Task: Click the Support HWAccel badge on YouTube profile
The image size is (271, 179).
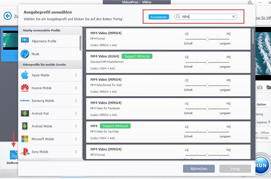Action: point(115,126)
